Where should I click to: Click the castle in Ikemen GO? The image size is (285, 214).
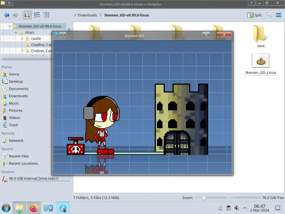point(181,119)
